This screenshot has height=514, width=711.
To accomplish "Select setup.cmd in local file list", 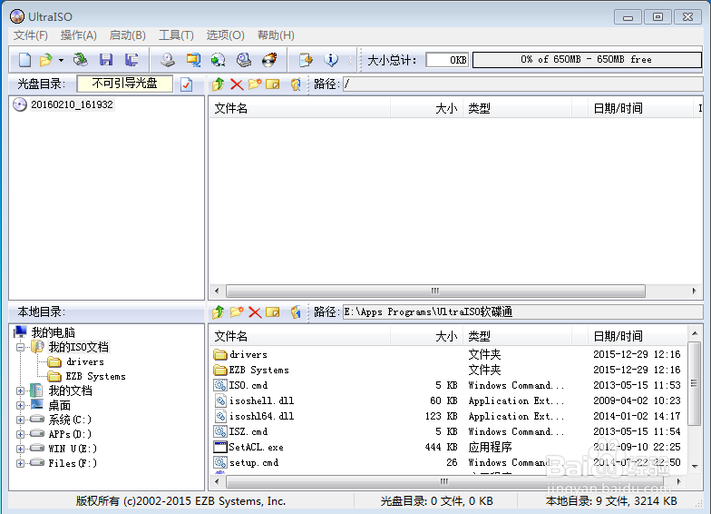I will [x=254, y=463].
